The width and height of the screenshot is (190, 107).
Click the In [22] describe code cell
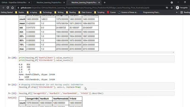click(96, 93)
